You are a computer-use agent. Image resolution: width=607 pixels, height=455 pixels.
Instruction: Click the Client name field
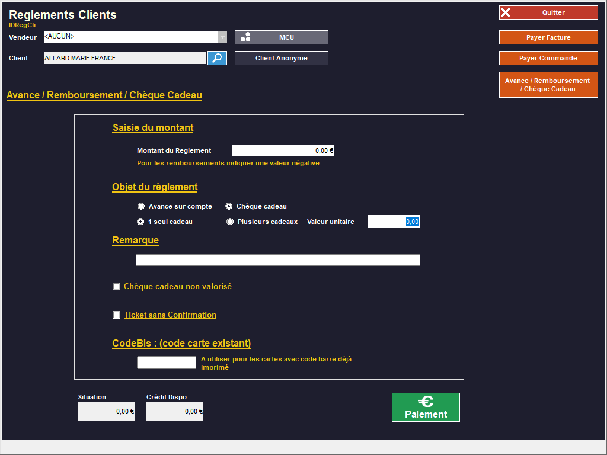[x=124, y=58]
